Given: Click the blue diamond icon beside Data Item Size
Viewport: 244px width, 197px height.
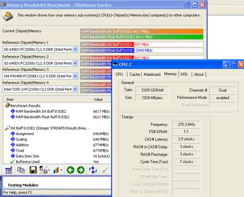Looking at the screenshot, I should (13, 156).
